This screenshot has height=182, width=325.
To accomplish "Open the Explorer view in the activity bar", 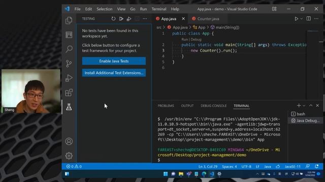I will 69,20.
